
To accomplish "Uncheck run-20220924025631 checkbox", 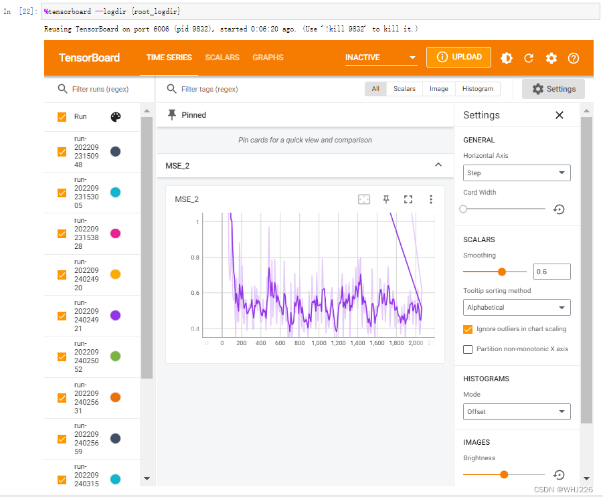I will (x=62, y=398).
